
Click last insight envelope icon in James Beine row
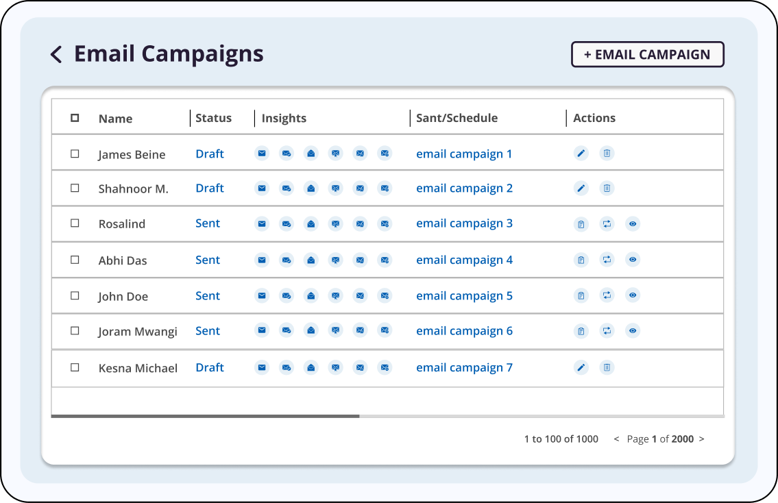385,154
